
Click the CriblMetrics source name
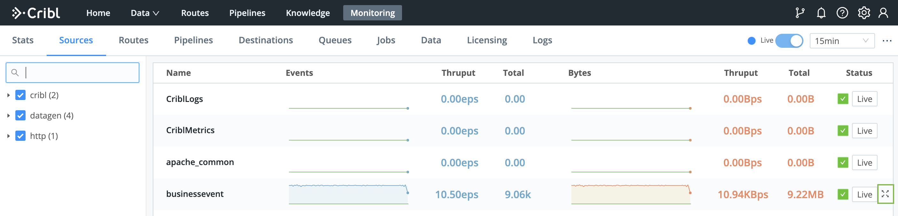(190, 130)
